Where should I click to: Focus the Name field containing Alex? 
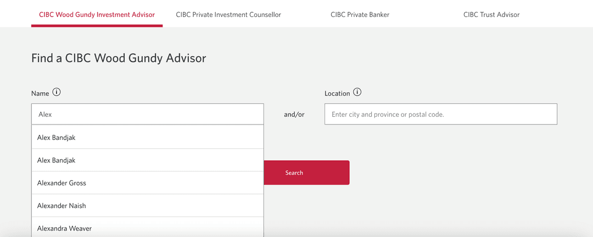click(x=148, y=114)
